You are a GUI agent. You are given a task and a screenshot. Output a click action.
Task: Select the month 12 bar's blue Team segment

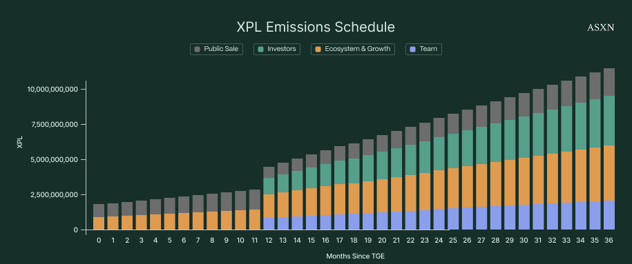(269, 224)
